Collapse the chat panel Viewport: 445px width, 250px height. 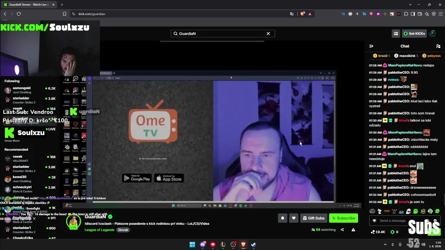(371, 46)
